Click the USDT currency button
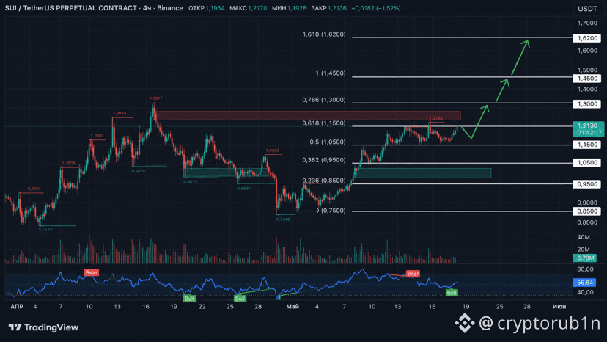Screen dimensions: 607x342 click(587, 9)
